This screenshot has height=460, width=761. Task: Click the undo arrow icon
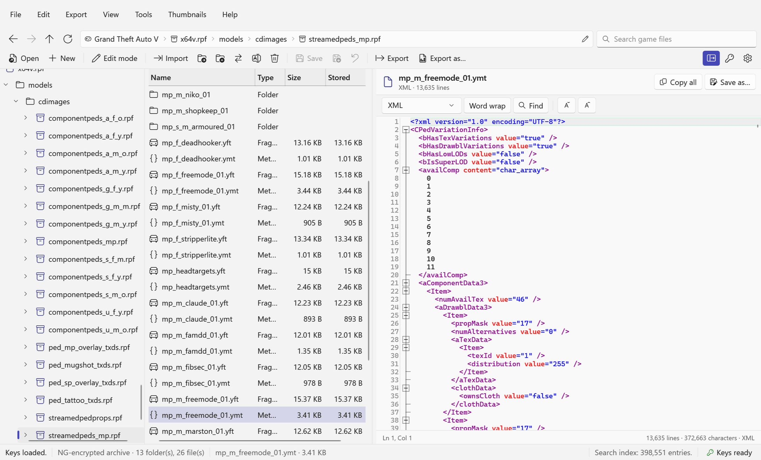pyautogui.click(x=355, y=58)
